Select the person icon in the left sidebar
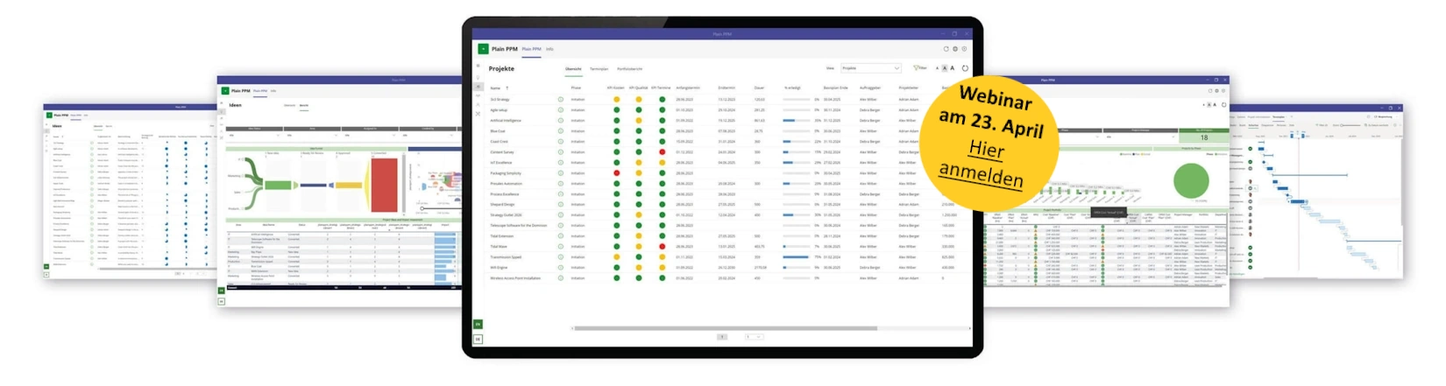The height and width of the screenshot is (386, 1446). (478, 104)
